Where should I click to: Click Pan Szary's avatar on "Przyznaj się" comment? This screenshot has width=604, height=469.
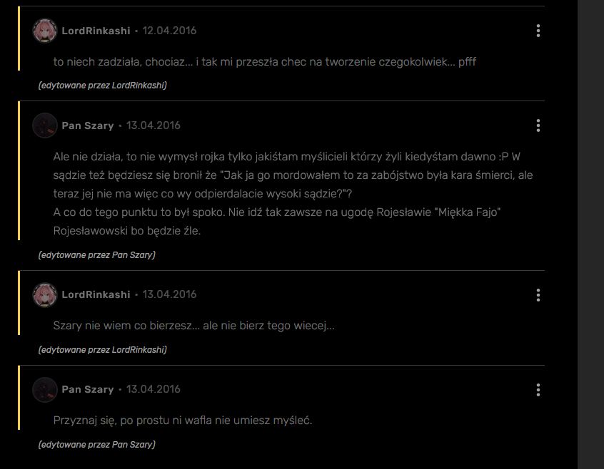45,389
